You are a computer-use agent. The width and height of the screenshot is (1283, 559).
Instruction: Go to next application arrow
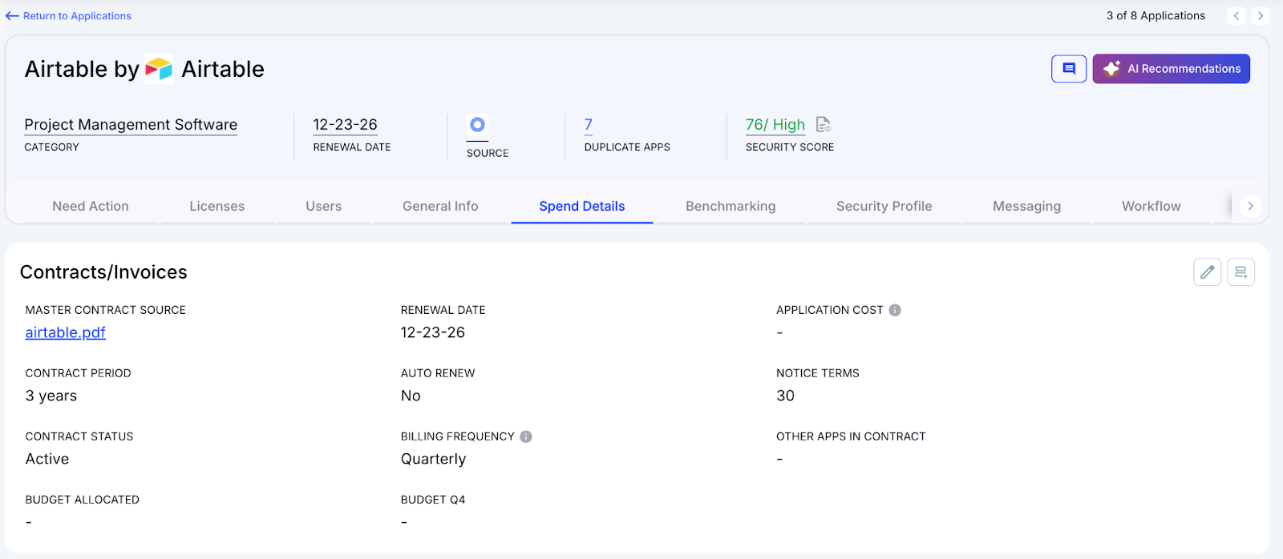click(1261, 15)
